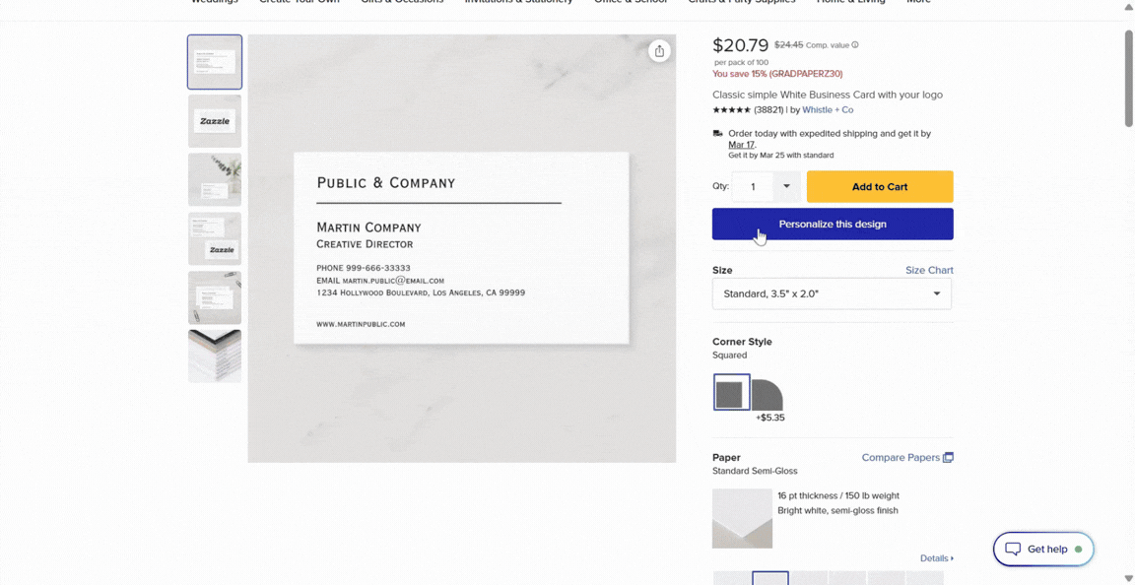Image resolution: width=1135 pixels, height=585 pixels.
Task: Select the Squared corner style
Action: 731,393
